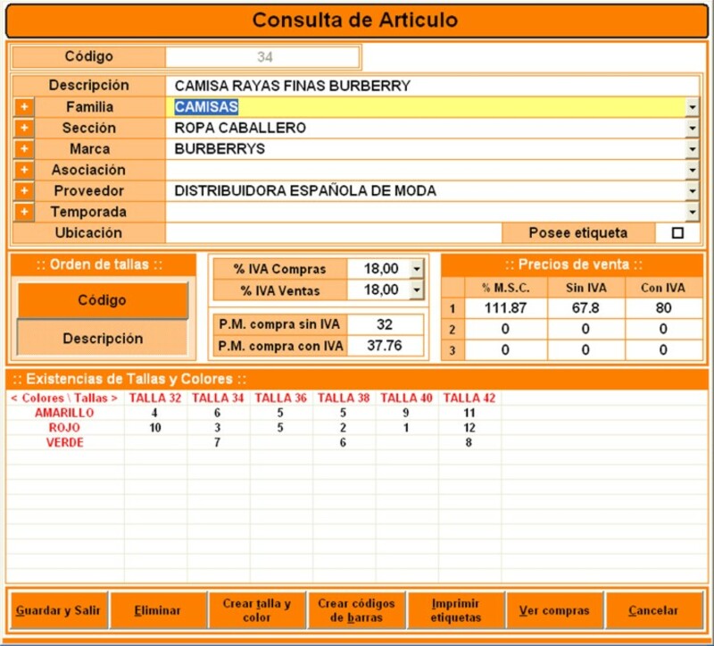714x646 pixels.
Task: Expand the % IVA Ventas dropdown
Action: [415, 290]
